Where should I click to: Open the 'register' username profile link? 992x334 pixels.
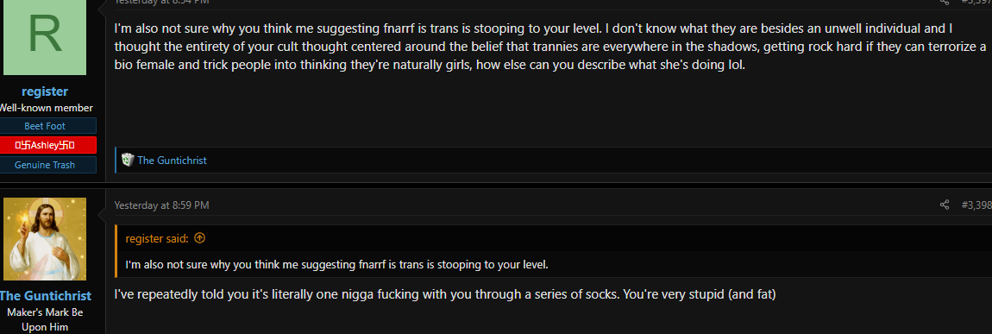click(45, 91)
